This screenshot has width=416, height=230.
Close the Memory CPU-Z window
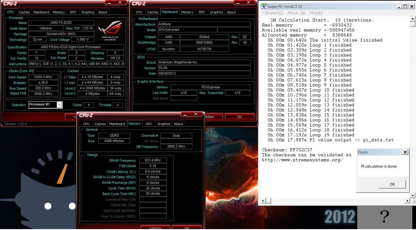pyautogui.click(x=196, y=114)
